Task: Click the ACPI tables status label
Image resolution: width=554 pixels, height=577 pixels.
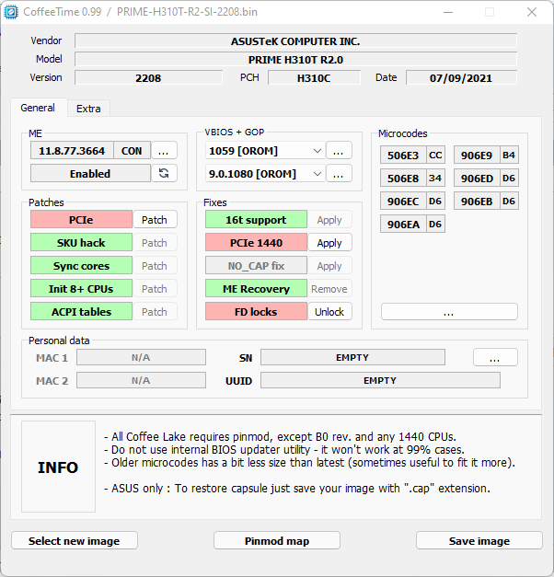Action: (81, 312)
